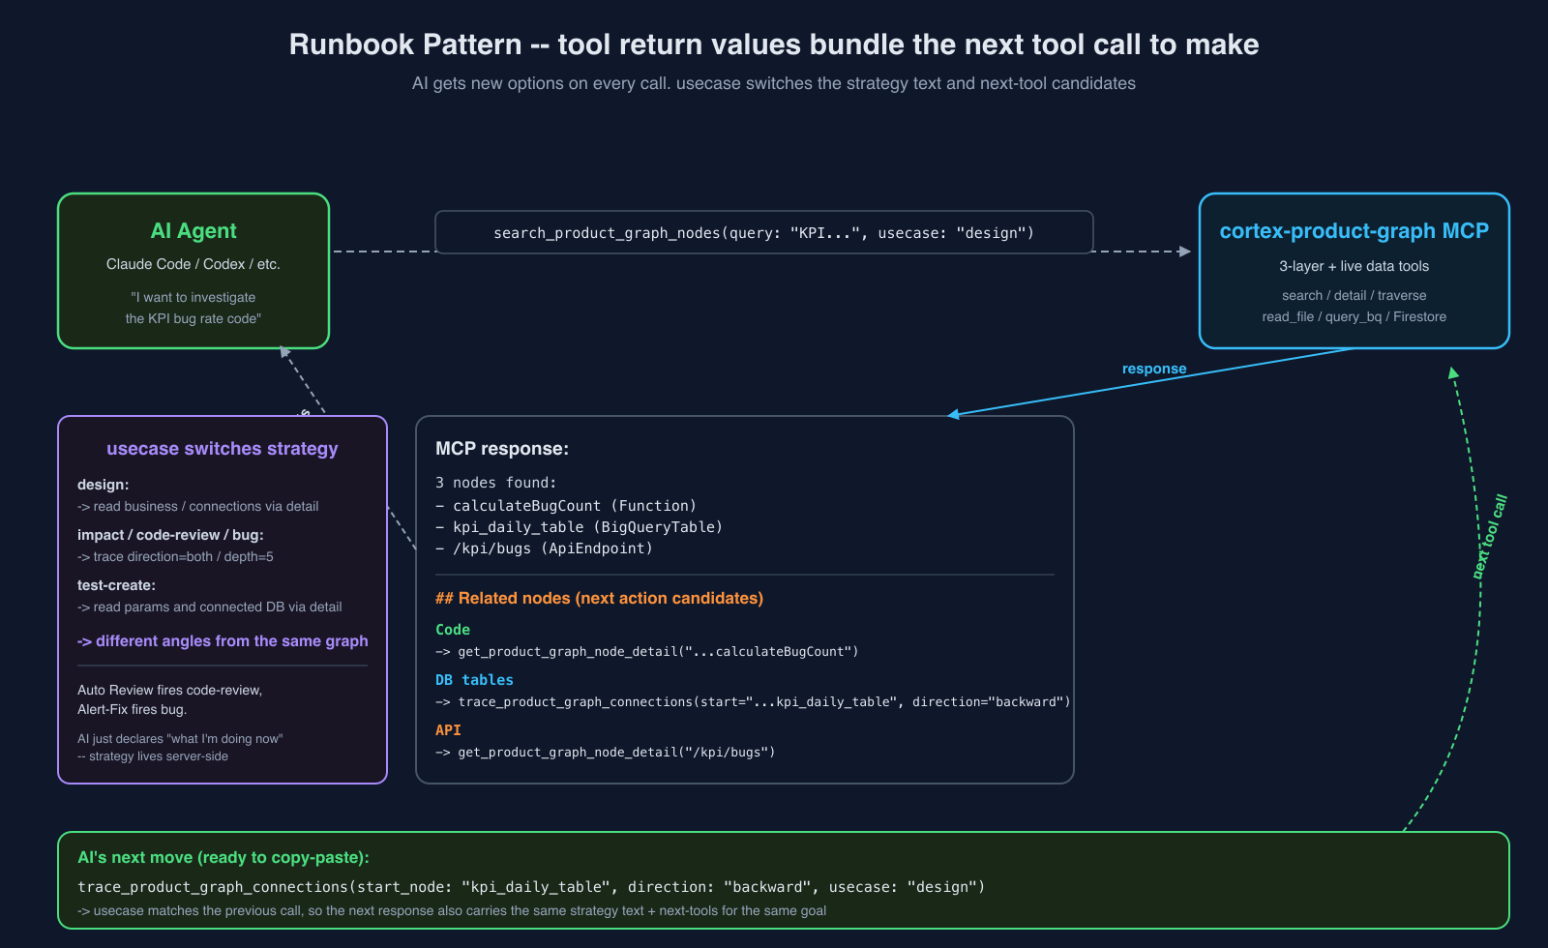Click 'Claude Code / Codex / etc.' text
The image size is (1548, 948).
pos(193,264)
